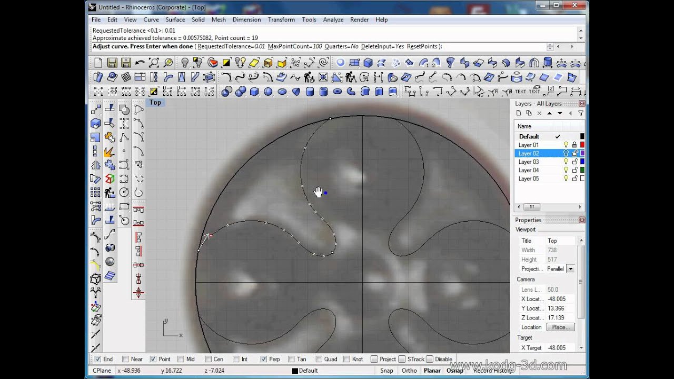
Task: Open the Projection dropdown arrow
Action: point(570,269)
